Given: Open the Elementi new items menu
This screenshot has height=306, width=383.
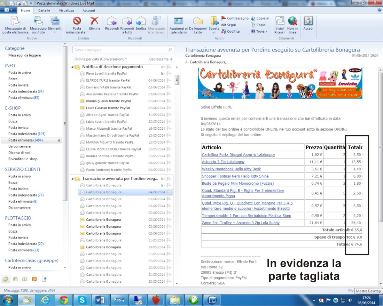Looking at the screenshot, I should pos(55,25).
